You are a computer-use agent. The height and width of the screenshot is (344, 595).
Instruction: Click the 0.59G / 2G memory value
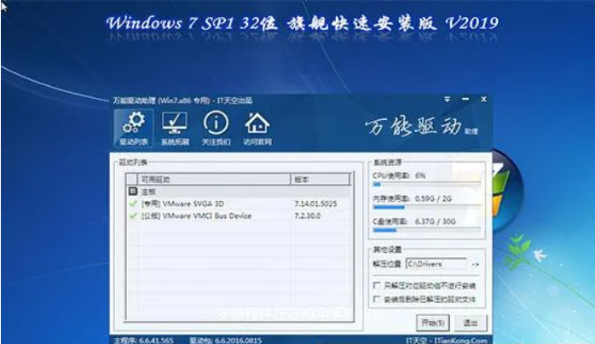pyautogui.click(x=433, y=198)
